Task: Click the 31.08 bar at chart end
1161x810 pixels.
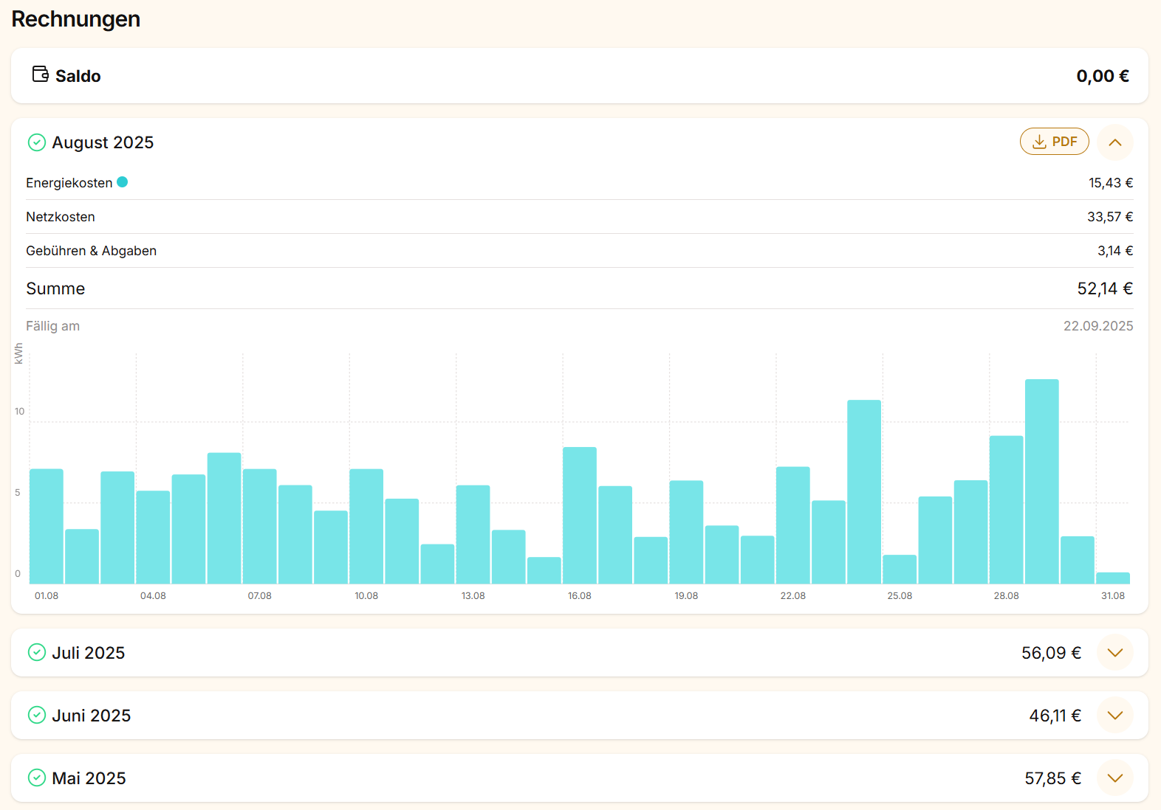Action: 1112,578
